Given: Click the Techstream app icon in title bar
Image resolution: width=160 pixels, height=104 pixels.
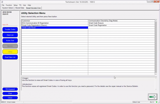Looking at the screenshot, I should 2,2.
